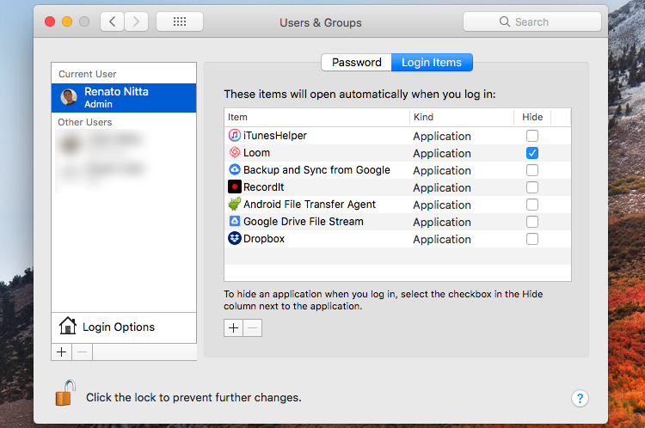This screenshot has width=645, height=428.
Task: Close the Users & Groups window
Action: click(50, 21)
